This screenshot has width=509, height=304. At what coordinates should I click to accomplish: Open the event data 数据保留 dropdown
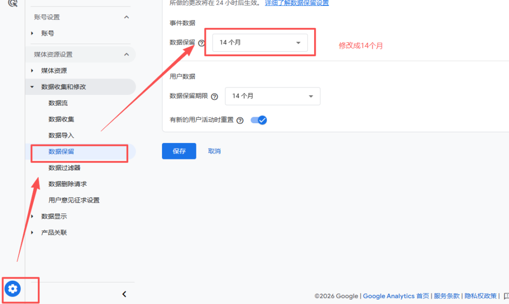coord(259,43)
